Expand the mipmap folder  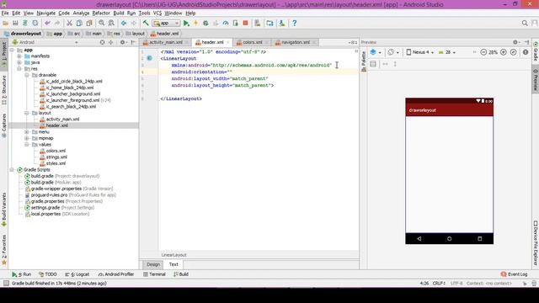[x=27, y=138]
